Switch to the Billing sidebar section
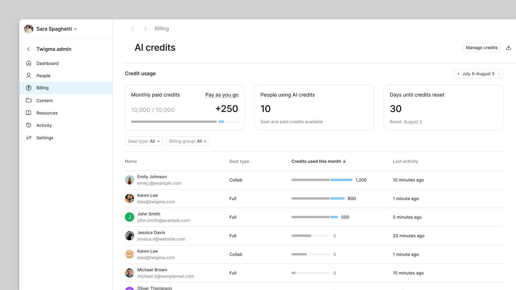The image size is (516, 290). (42, 88)
